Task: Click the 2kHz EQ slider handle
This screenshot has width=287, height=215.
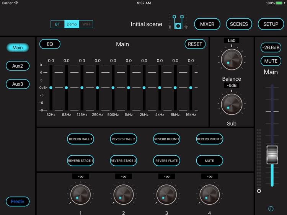Action: coord(144,88)
